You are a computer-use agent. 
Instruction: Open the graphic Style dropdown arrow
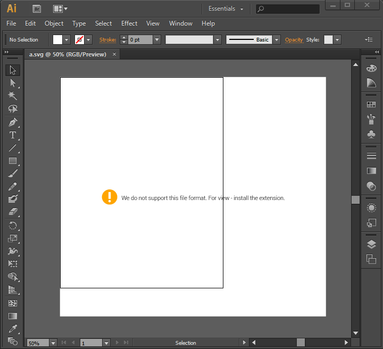coord(337,39)
